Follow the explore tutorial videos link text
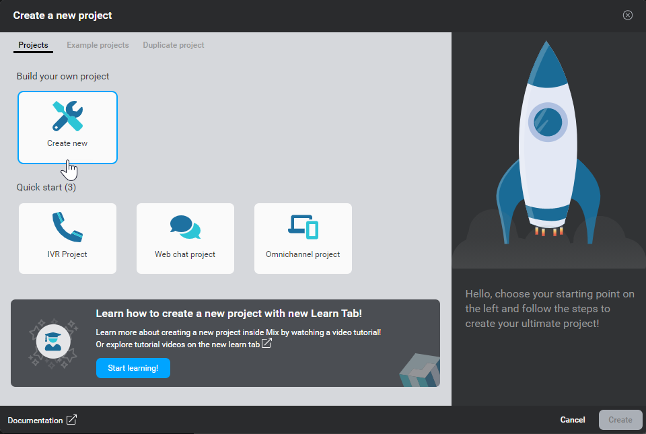Image resolution: width=646 pixels, height=434 pixels. 178,345
